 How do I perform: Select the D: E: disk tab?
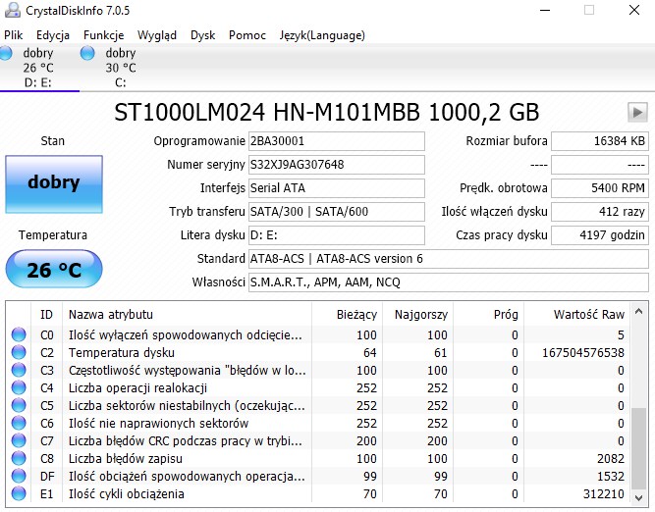[x=38, y=67]
